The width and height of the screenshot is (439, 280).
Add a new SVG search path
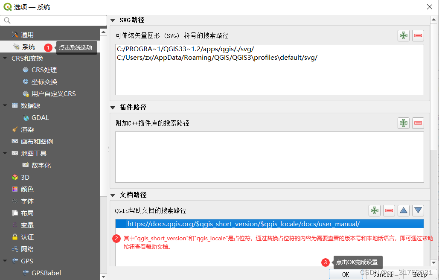click(x=404, y=35)
